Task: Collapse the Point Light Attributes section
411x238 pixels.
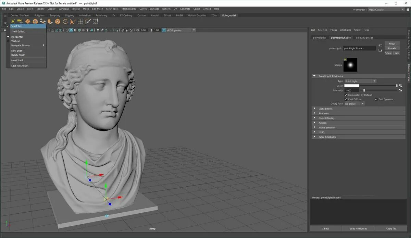Action: click(x=314, y=76)
